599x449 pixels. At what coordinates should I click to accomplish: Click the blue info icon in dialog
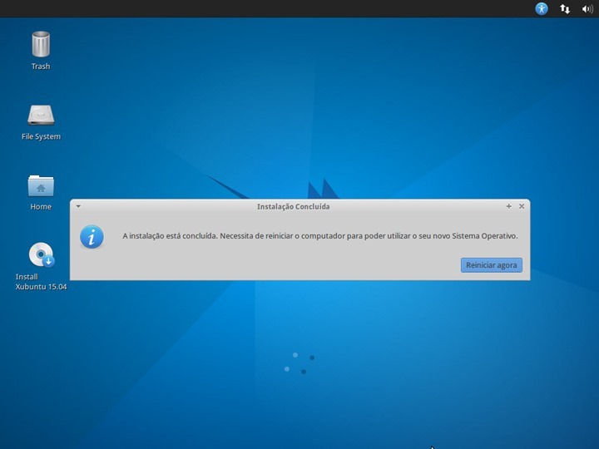(92, 237)
